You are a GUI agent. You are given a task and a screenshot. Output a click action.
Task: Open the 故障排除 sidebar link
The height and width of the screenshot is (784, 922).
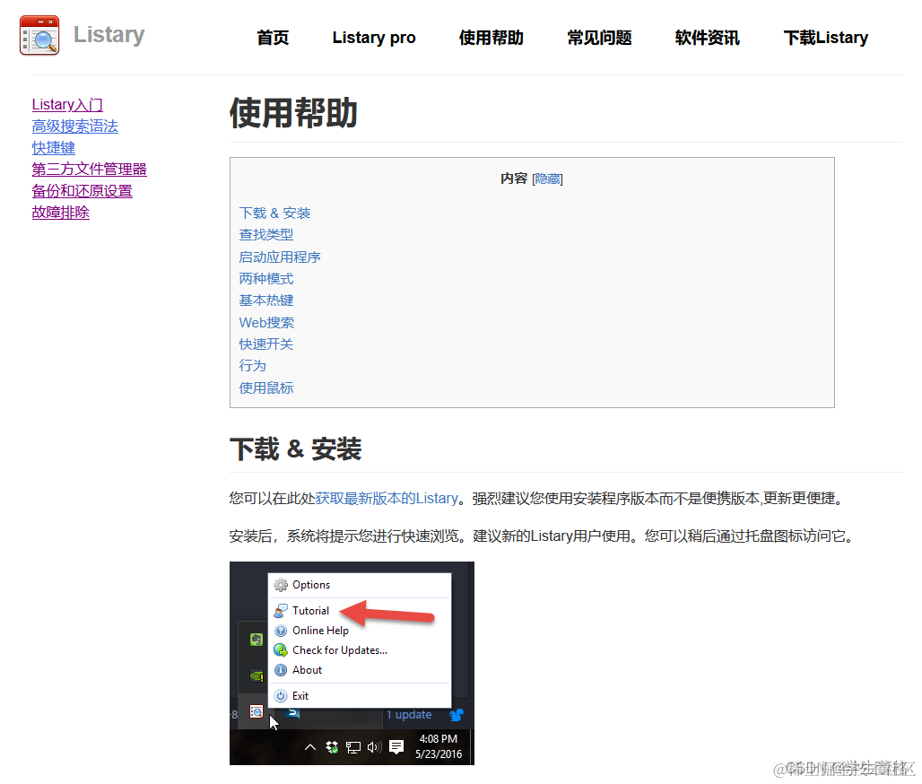click(60, 212)
